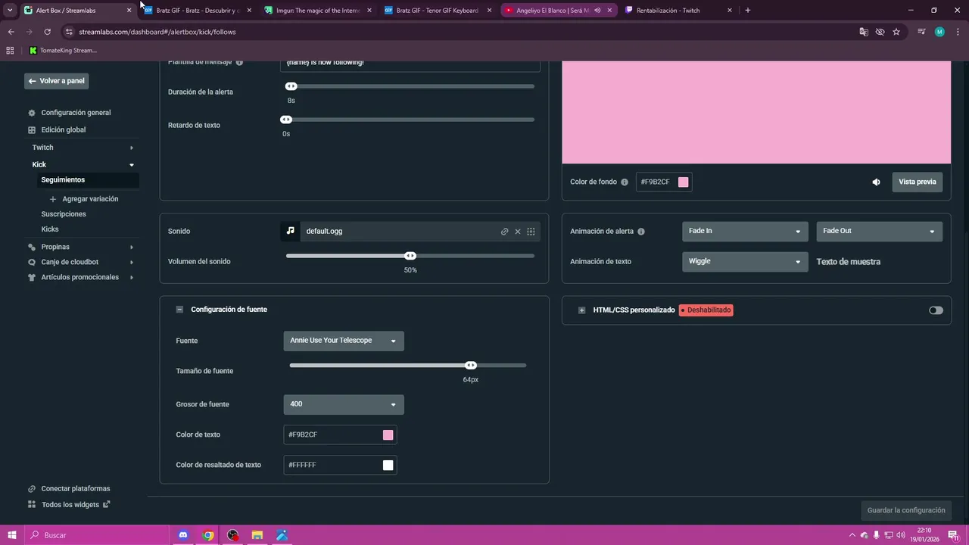Screen dimensions: 969x545
Task: Bookmark this page with the star icon
Action: tap(896, 32)
